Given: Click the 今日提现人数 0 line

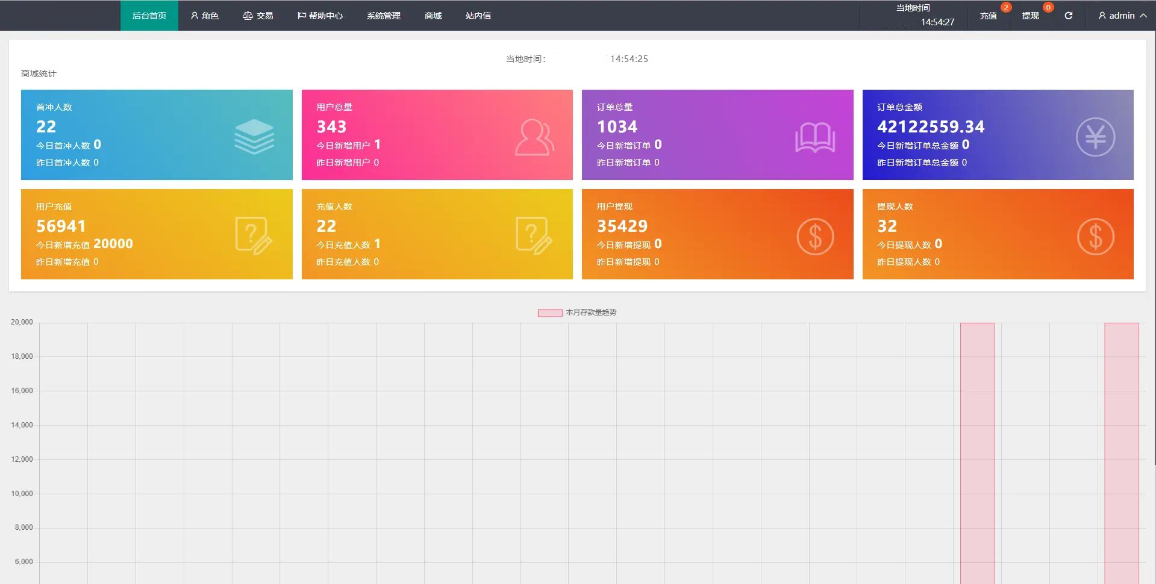Looking at the screenshot, I should coord(909,244).
